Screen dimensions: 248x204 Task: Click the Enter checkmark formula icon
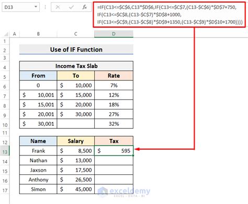71,7
